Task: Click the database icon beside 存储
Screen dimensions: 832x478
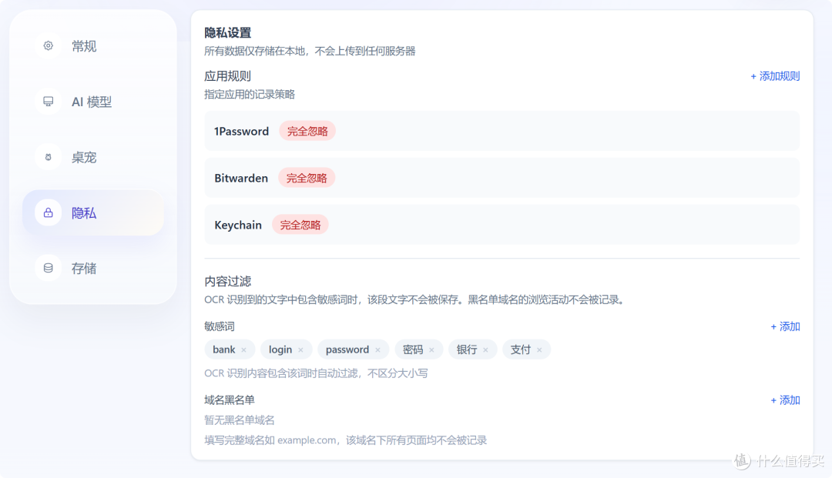Action: 49,268
